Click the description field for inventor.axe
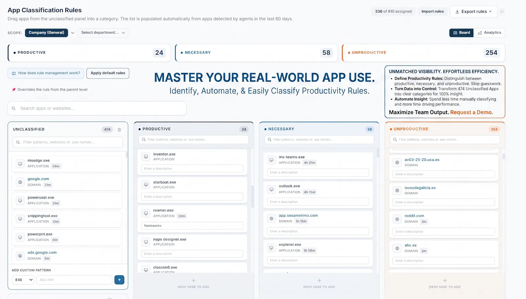 point(192,169)
